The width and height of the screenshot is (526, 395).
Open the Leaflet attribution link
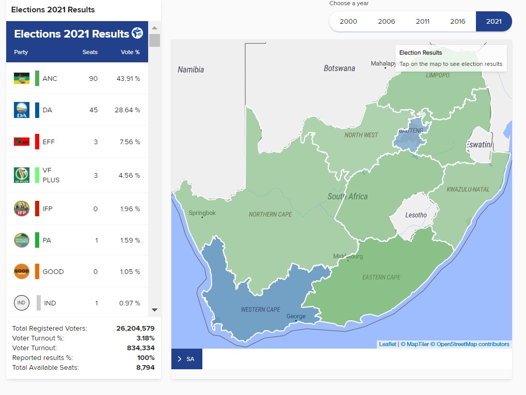(x=388, y=344)
